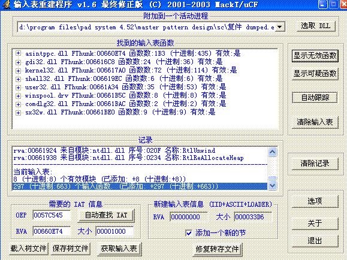Select the kernel32.dll FThunk:006617A0 row
Screen dimensions: 347x260
click(x=131, y=70)
